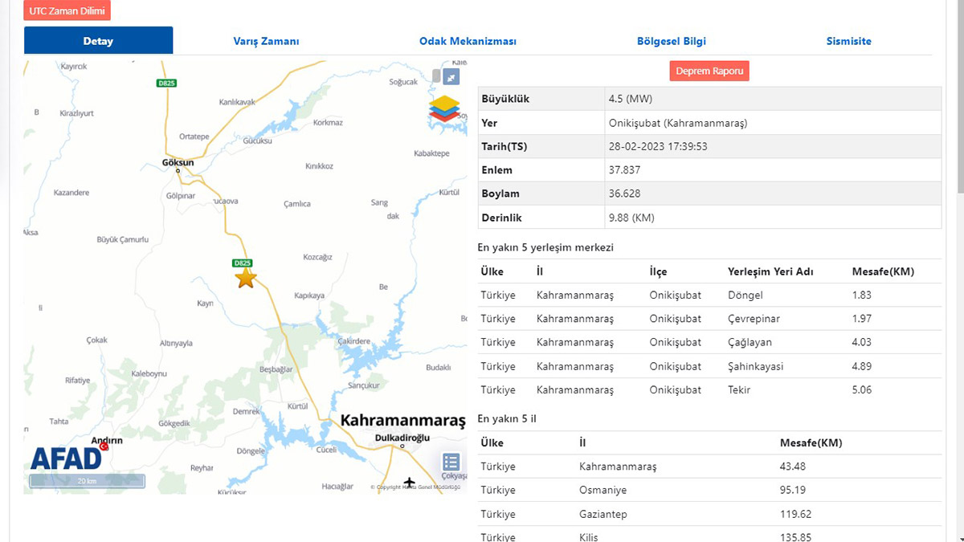Image resolution: width=964 pixels, height=542 pixels.
Task: Click the Osmaniye row in nearest provinces
Action: [x=709, y=490]
